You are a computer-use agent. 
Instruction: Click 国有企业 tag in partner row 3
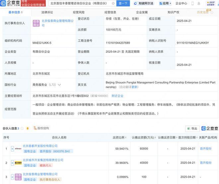30,180
